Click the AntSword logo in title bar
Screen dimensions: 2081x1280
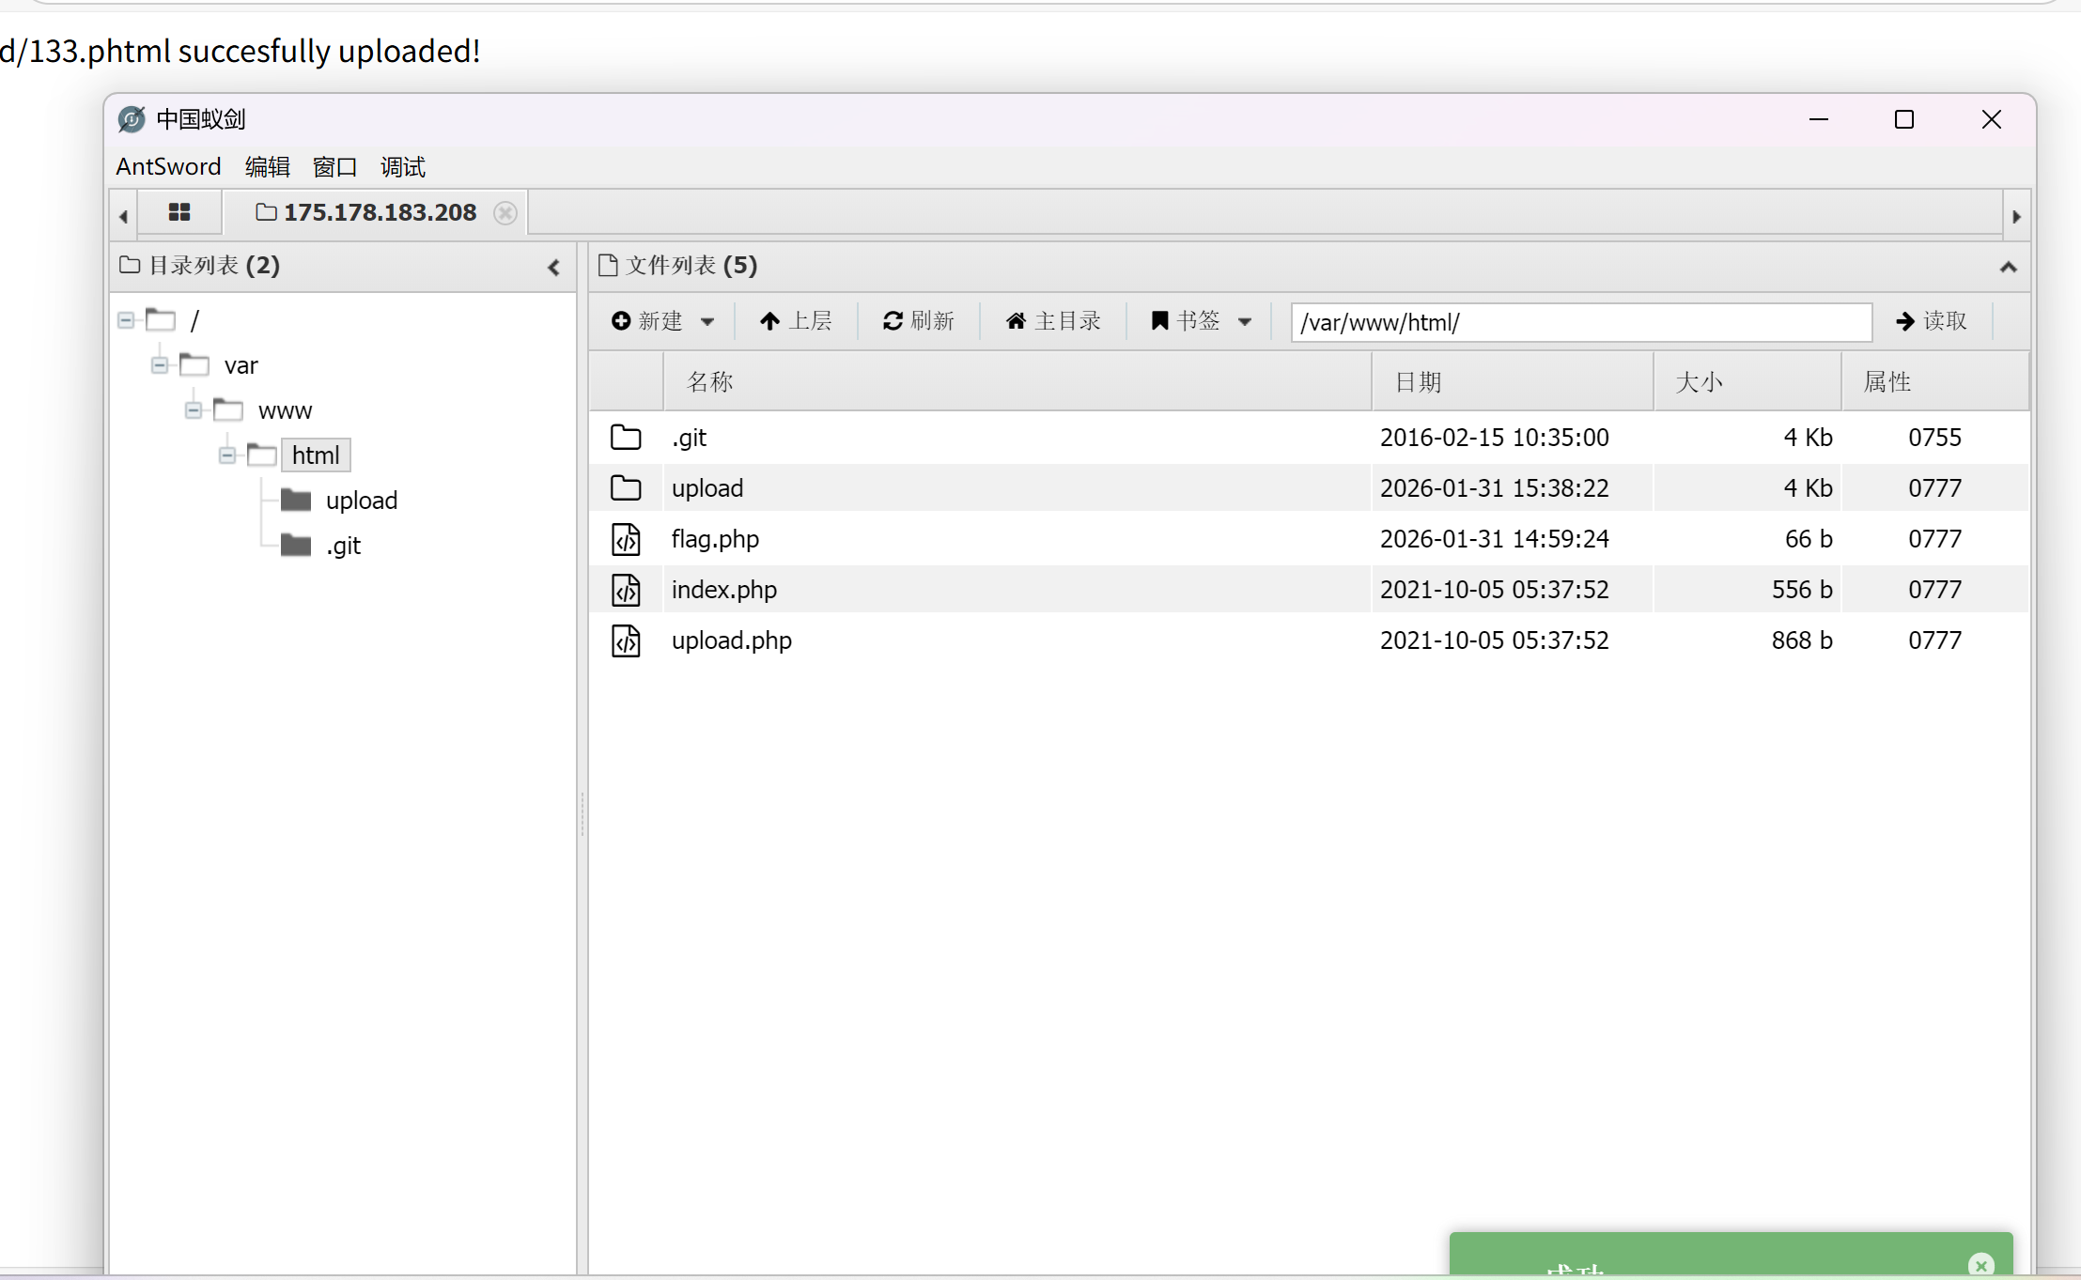click(x=132, y=119)
